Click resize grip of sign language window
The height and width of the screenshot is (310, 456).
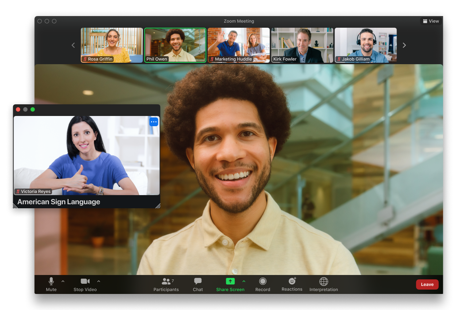pos(158,206)
